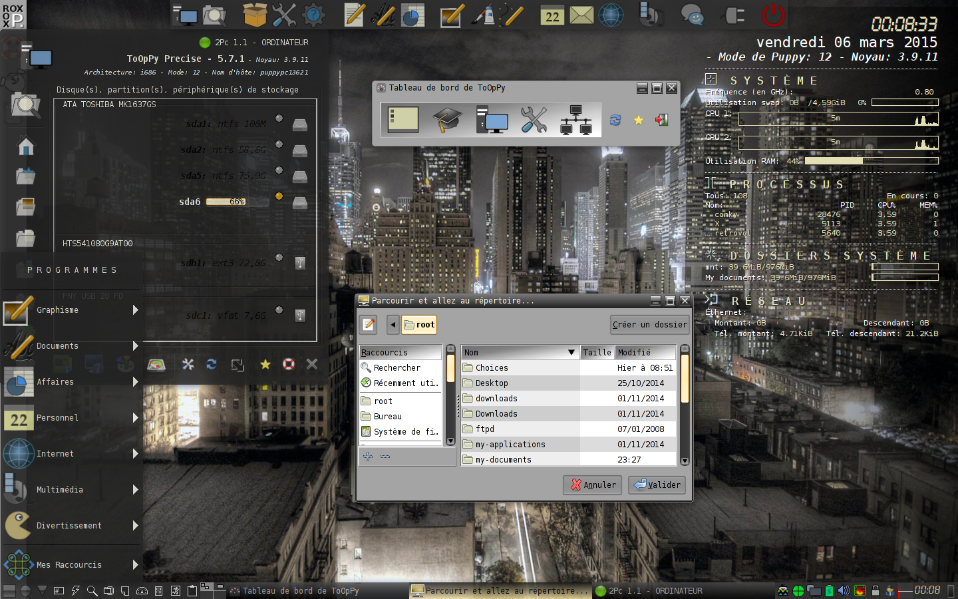
Task: Click the drive gauge icon in the 2Pc toolbar
Action: click(x=156, y=364)
